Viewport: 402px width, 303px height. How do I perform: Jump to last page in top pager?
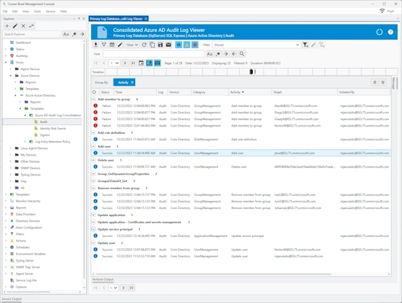click(x=133, y=63)
